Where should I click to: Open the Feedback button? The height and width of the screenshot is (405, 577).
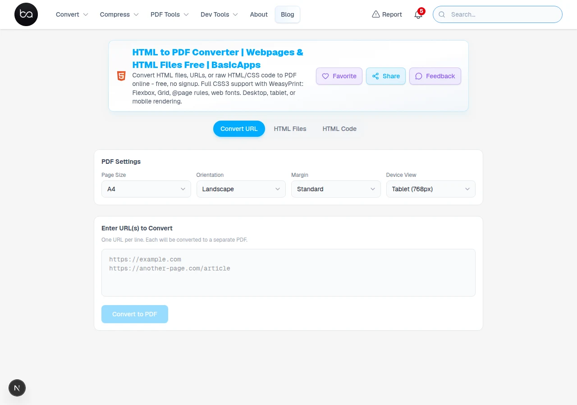coord(435,76)
